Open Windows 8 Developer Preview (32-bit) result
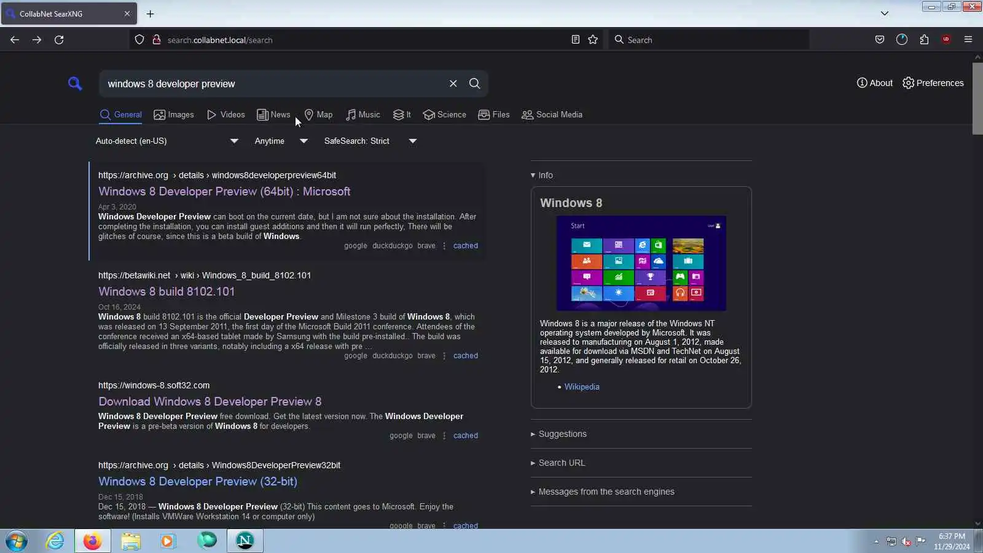 click(x=198, y=482)
